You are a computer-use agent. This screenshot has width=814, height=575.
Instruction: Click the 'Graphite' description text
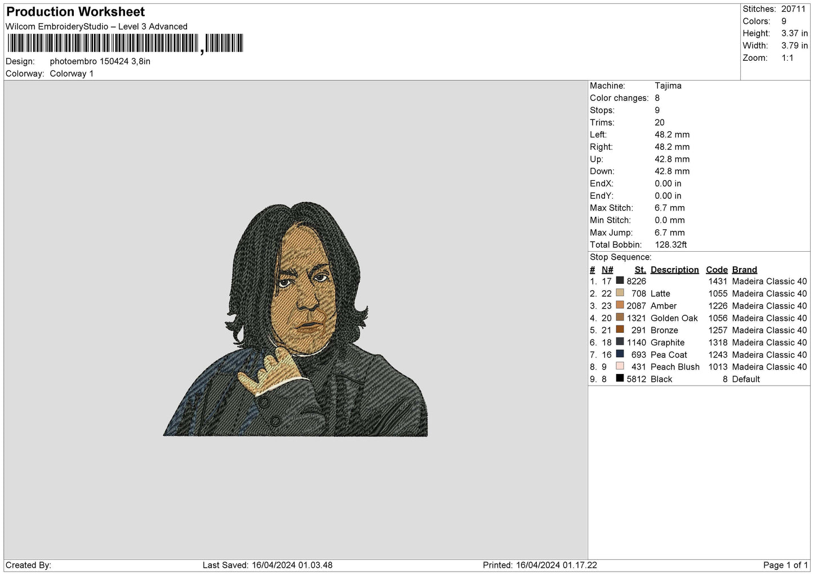(x=668, y=342)
